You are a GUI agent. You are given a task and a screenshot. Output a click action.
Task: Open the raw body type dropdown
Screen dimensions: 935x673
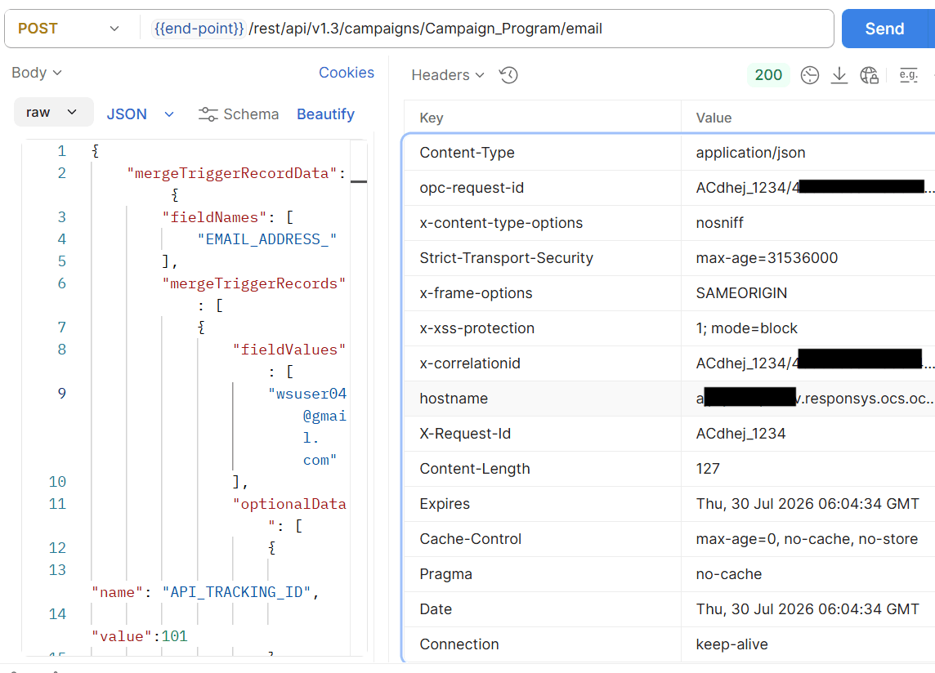tap(53, 112)
